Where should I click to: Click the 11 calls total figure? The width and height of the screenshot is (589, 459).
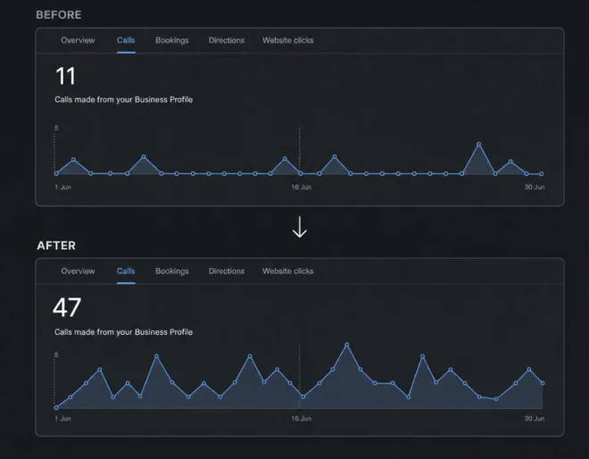click(65, 76)
